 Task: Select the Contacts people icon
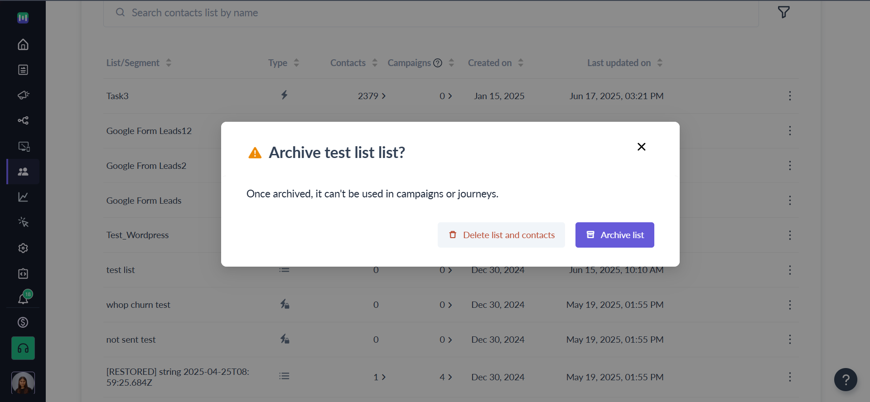(x=23, y=172)
